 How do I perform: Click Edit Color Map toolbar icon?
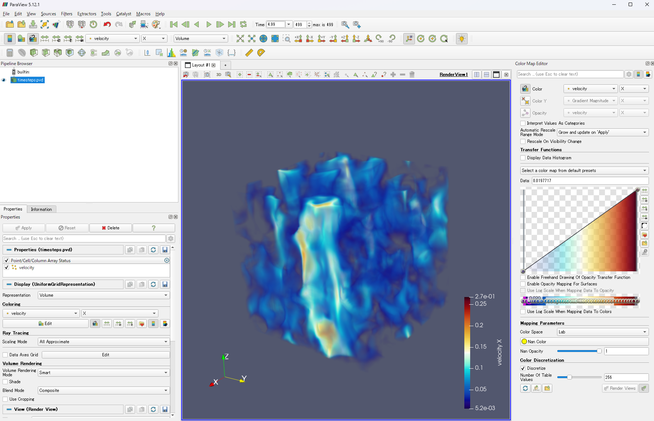21,39
